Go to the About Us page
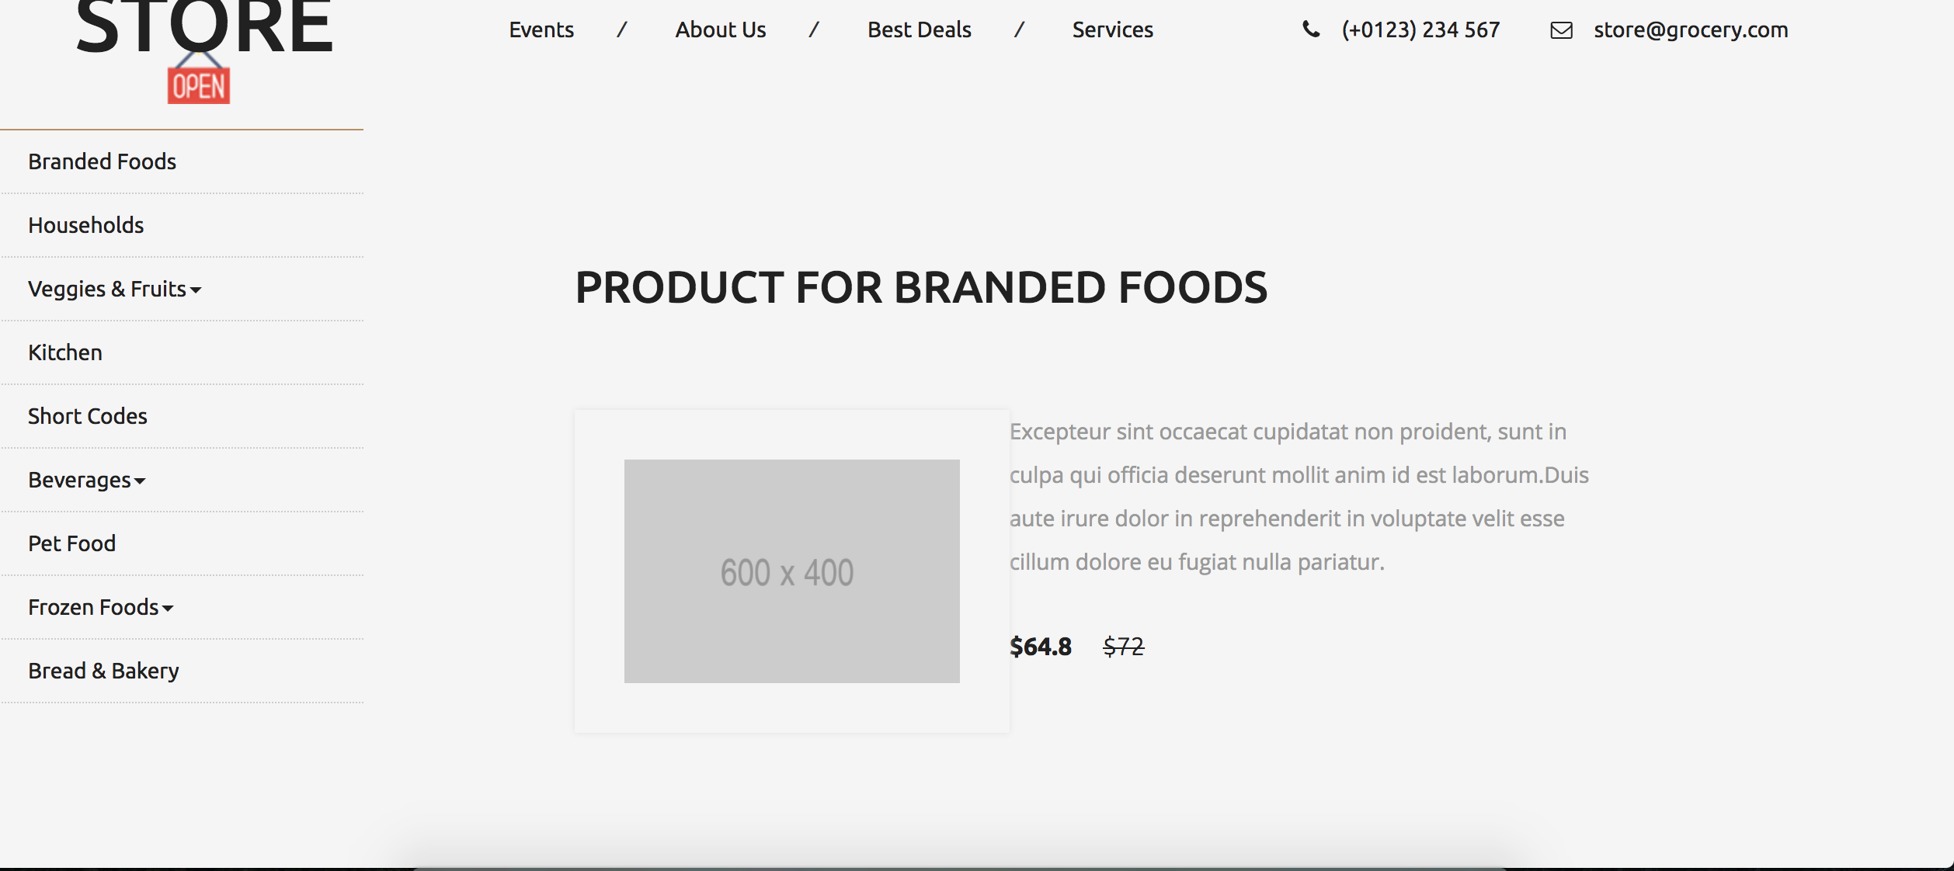The image size is (1954, 871). [x=720, y=29]
